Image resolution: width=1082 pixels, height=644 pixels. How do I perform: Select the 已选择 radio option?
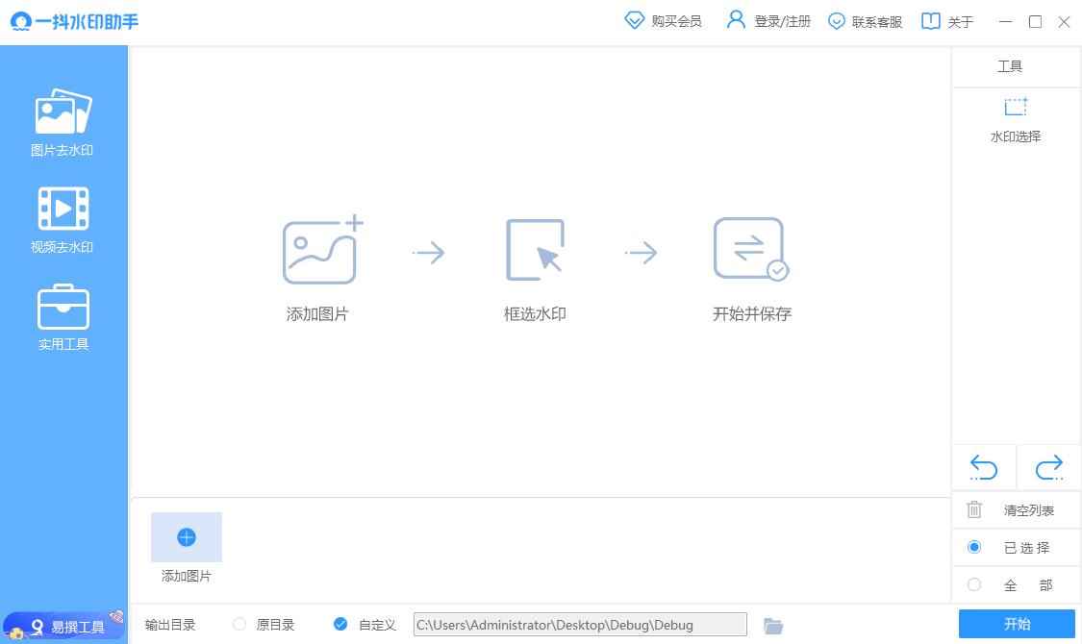pos(973,547)
